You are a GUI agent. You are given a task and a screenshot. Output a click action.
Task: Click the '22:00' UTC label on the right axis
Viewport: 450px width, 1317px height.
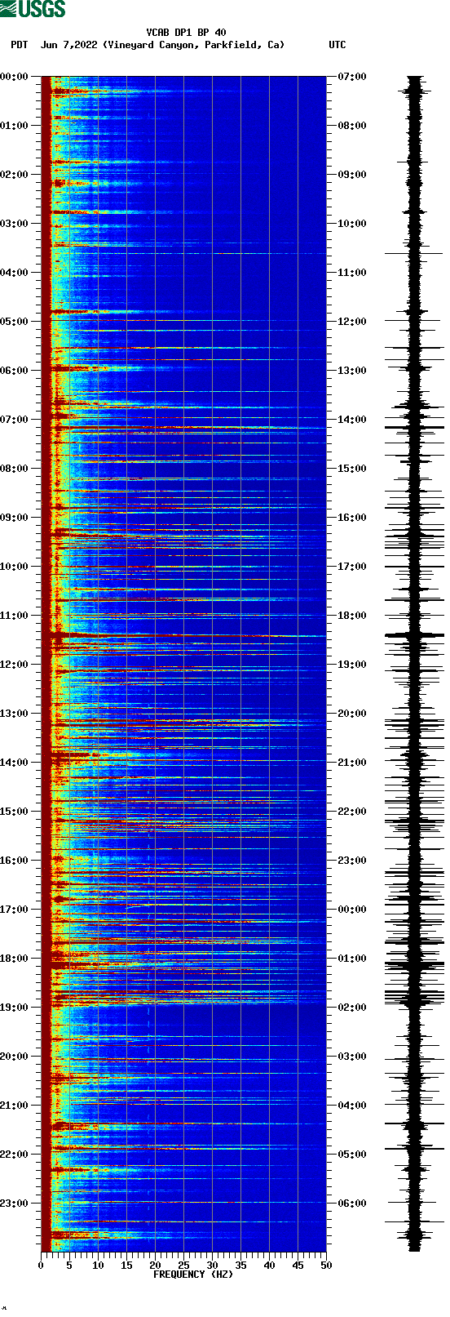pyautogui.click(x=352, y=812)
